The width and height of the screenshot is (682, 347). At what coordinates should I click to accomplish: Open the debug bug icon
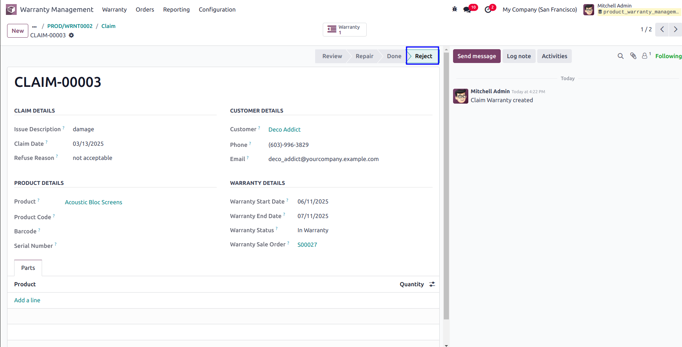(x=455, y=9)
